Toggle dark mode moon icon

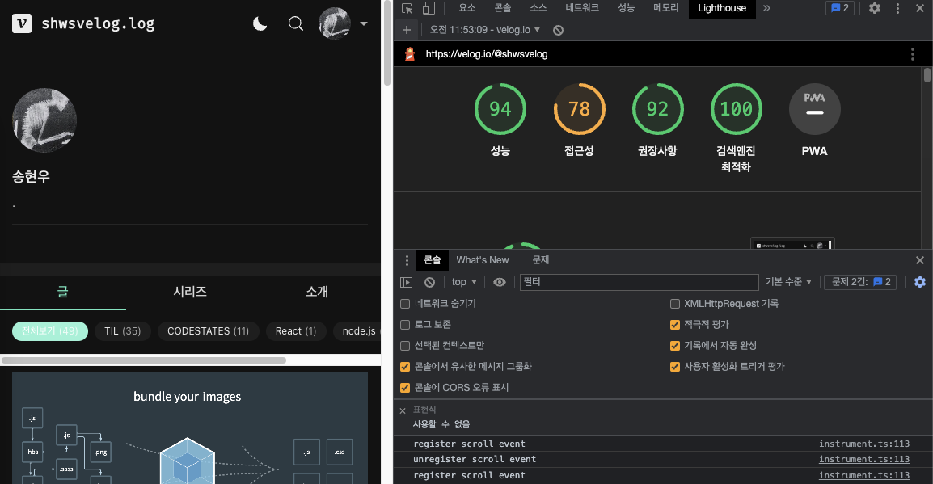point(260,23)
